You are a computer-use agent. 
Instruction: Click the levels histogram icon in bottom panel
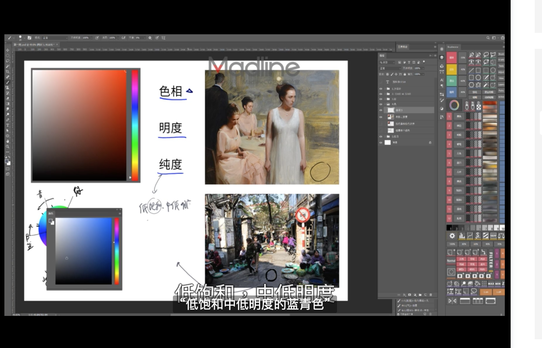coord(462,236)
